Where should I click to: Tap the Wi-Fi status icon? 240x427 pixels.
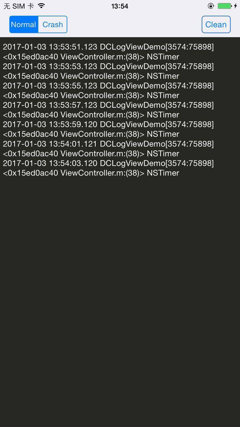[x=41, y=6]
